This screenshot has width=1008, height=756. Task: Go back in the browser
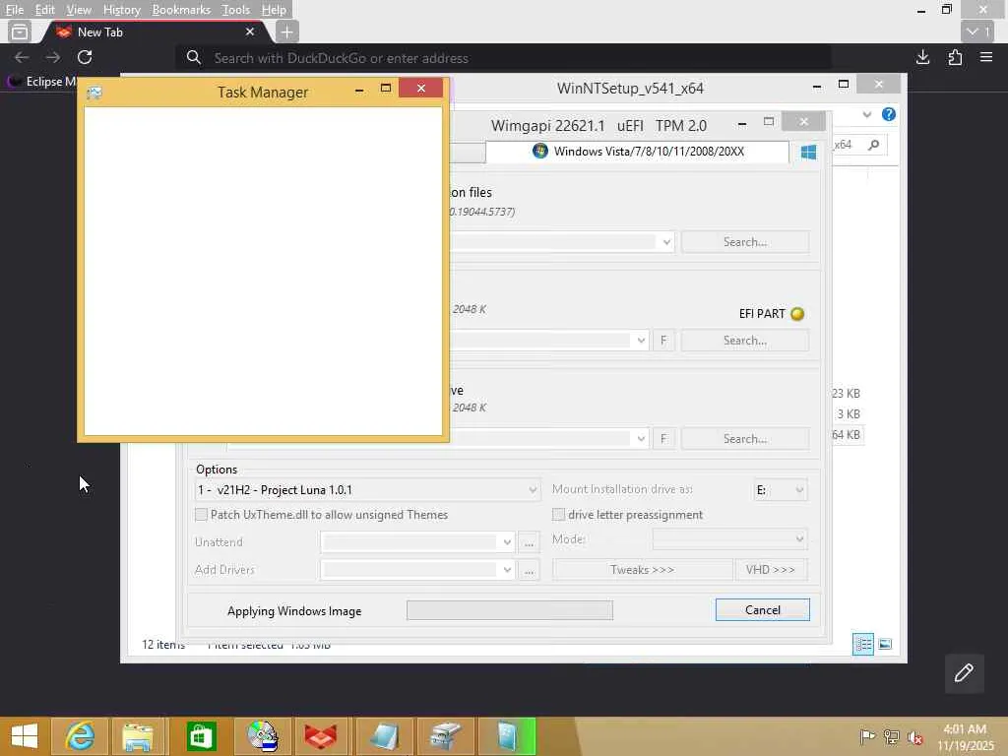point(22,57)
